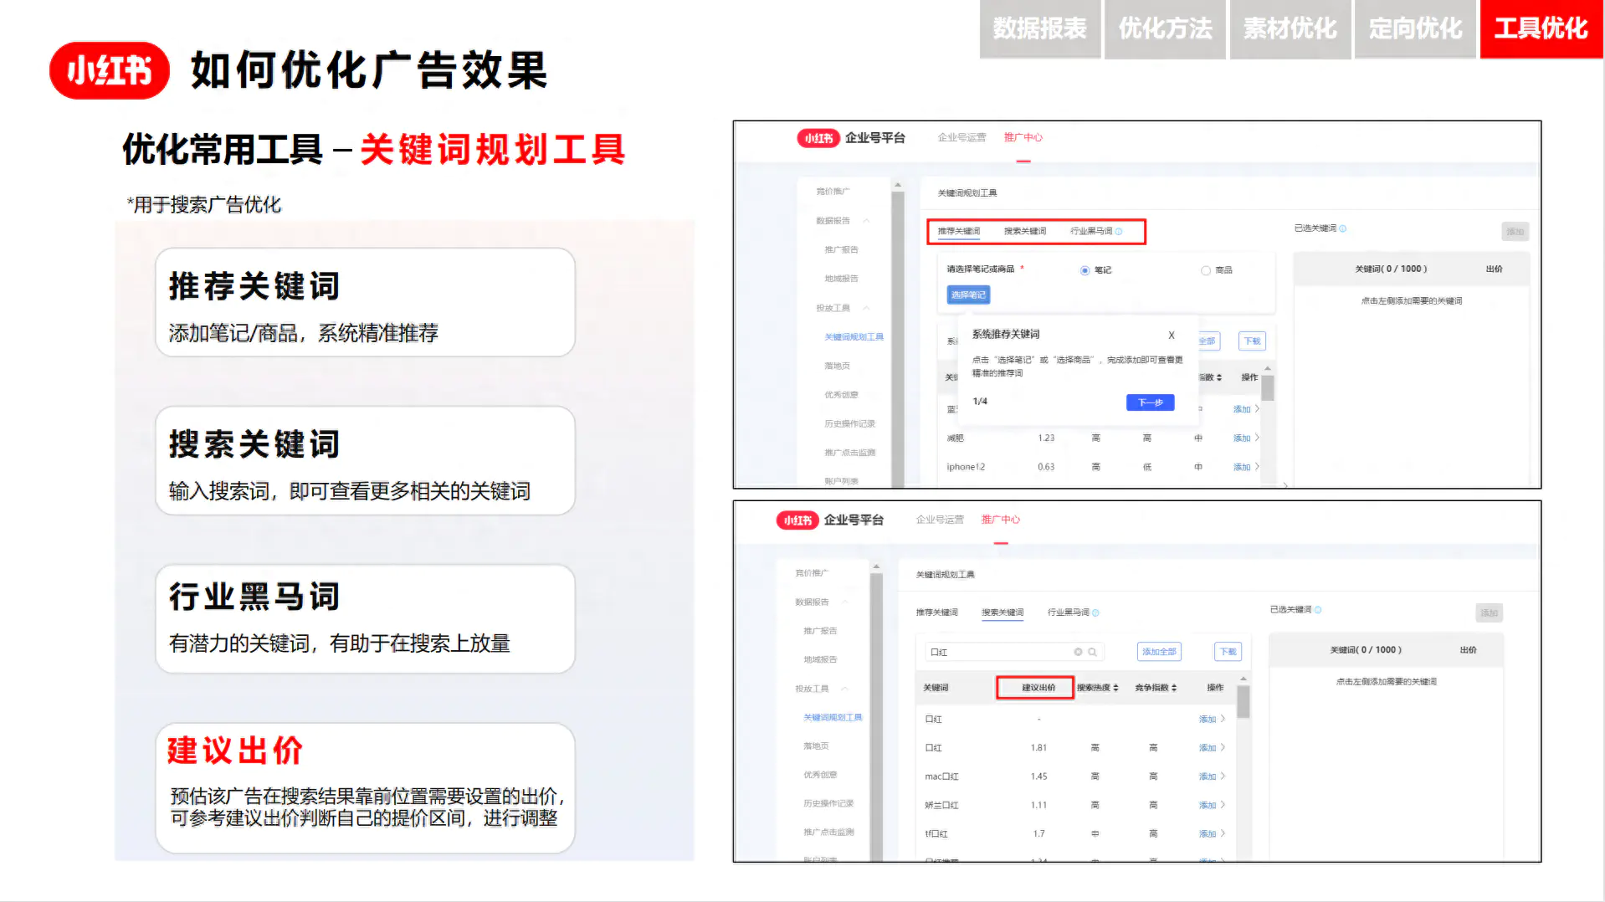This screenshot has height=902, width=1605.
Task: Click sidebar scrollbar in upper screenshot
Action: (898, 339)
